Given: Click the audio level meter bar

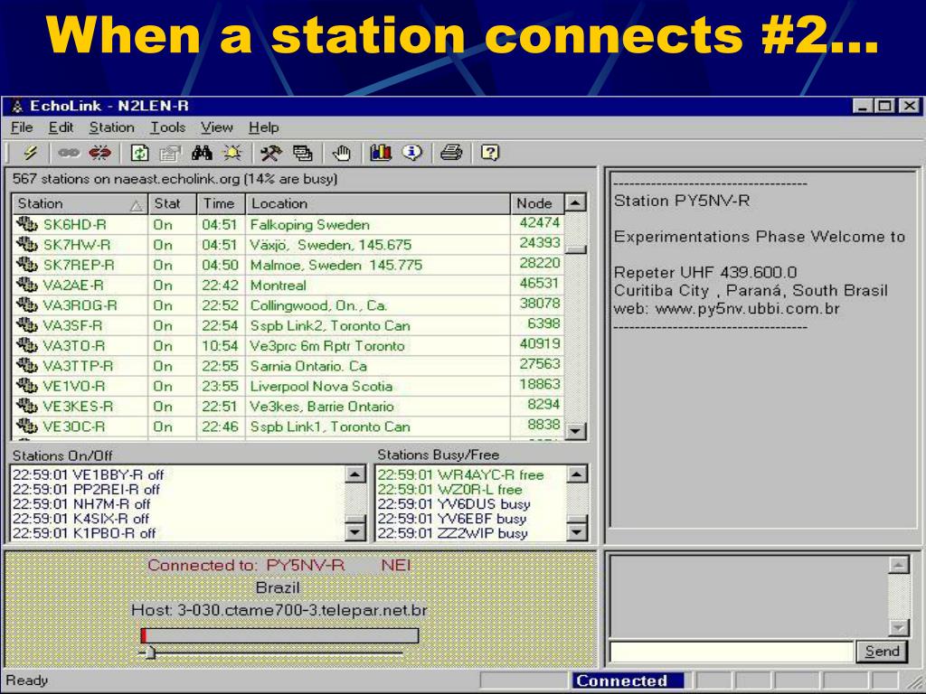Looking at the screenshot, I should (x=279, y=635).
